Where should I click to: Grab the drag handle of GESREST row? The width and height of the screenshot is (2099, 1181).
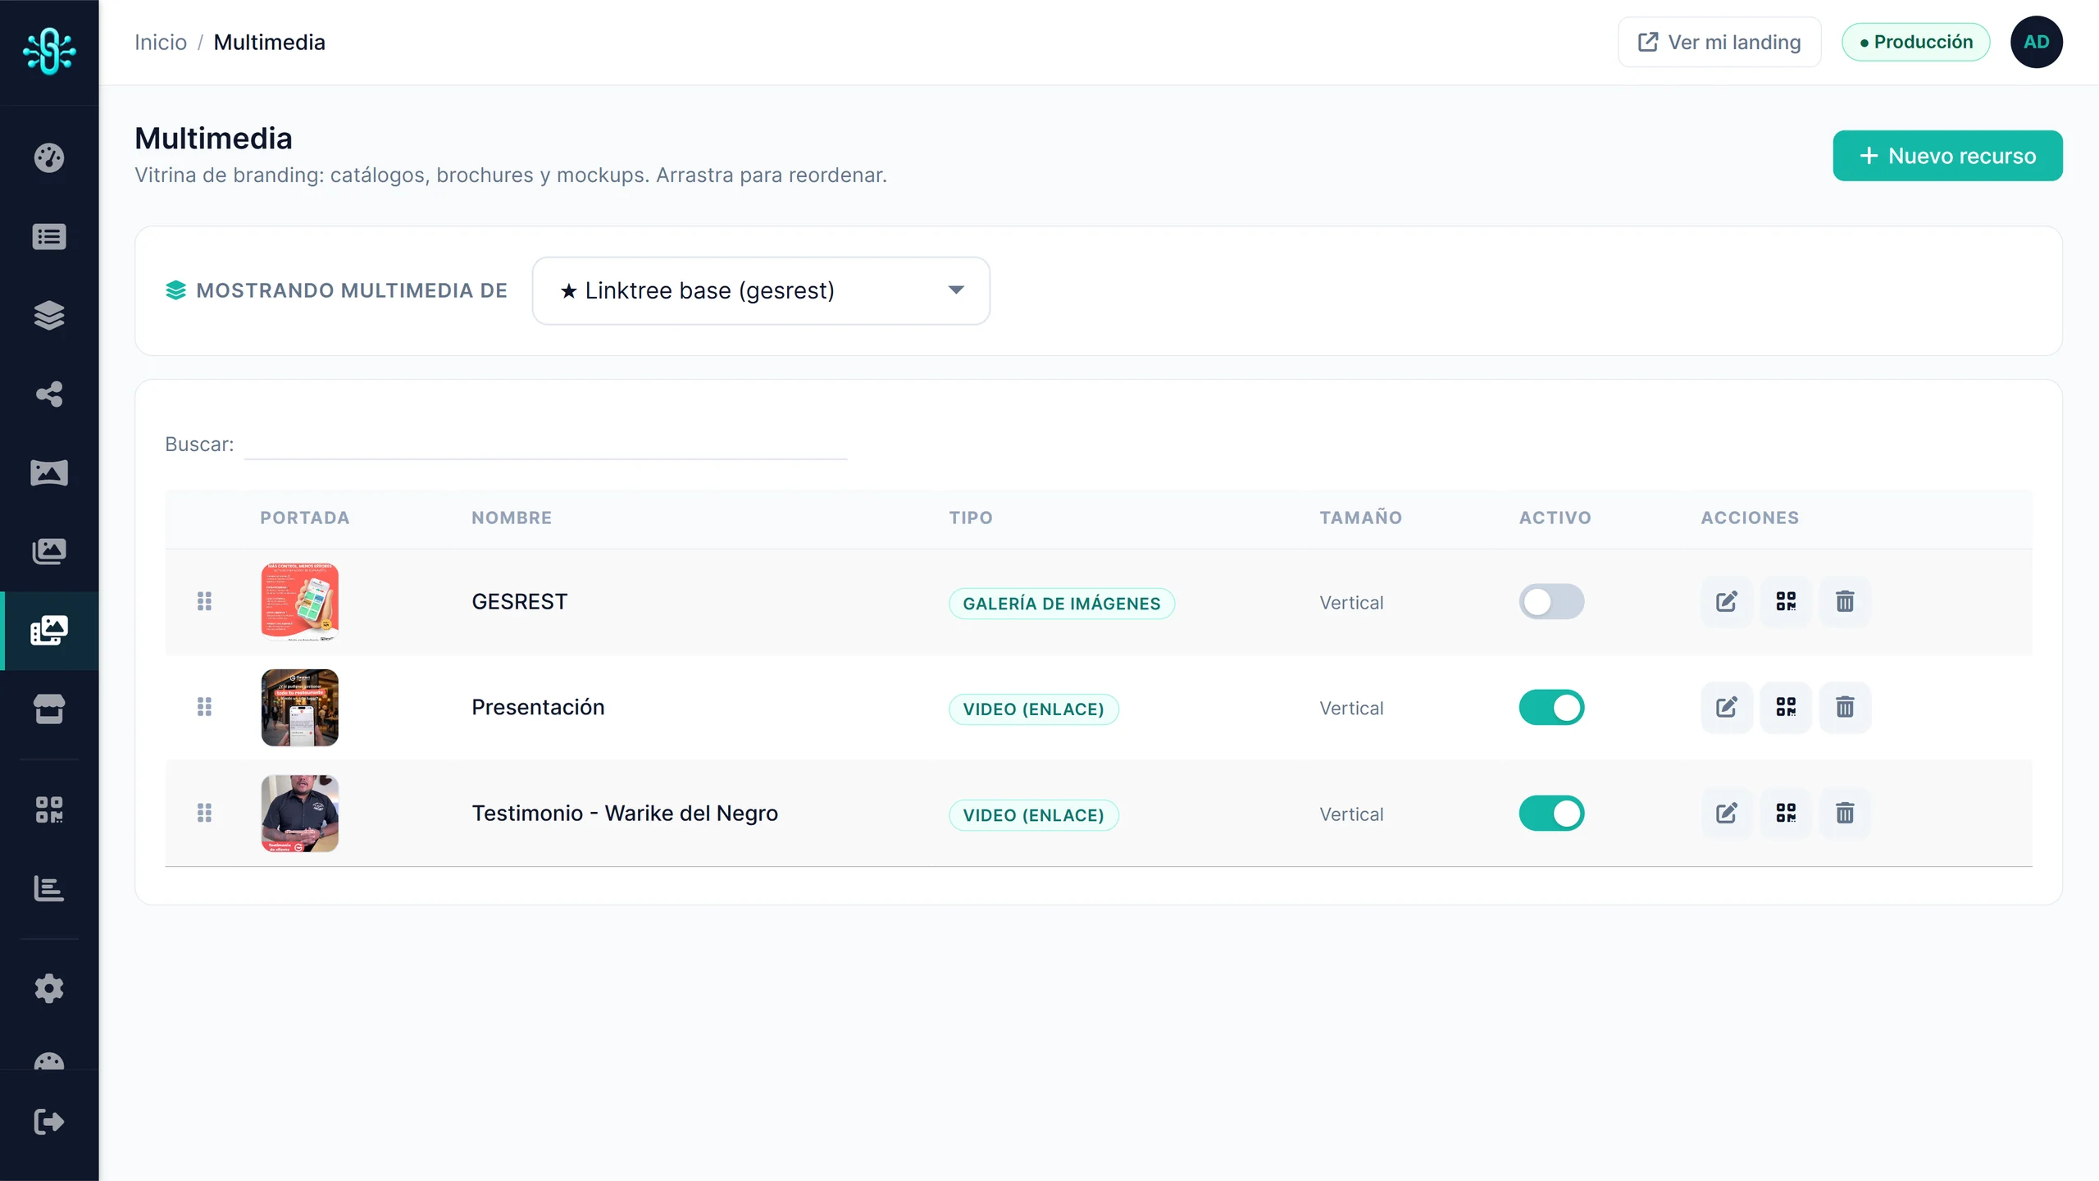(205, 602)
